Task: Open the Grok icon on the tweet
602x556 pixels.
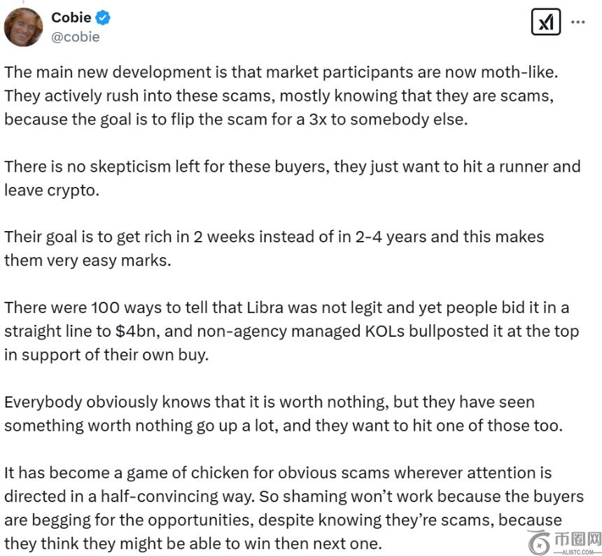Action: [x=545, y=22]
